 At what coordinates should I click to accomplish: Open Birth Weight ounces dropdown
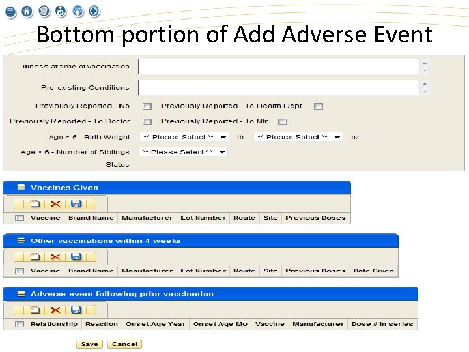[298, 137]
